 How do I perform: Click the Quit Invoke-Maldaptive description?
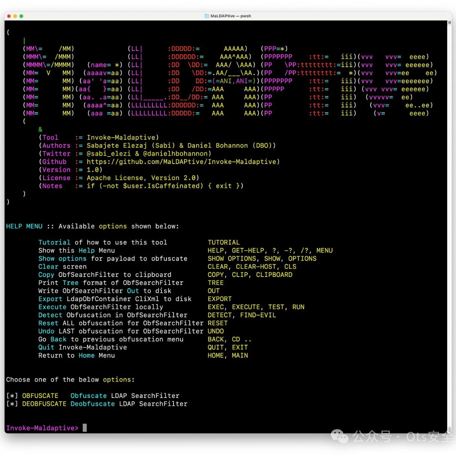click(82, 347)
